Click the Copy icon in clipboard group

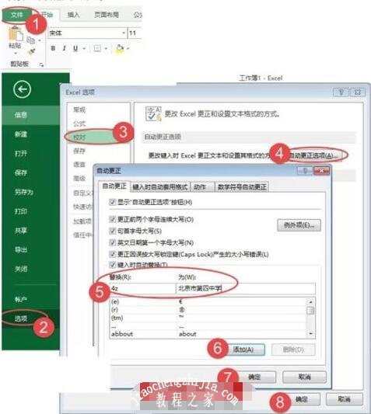tap(31, 40)
